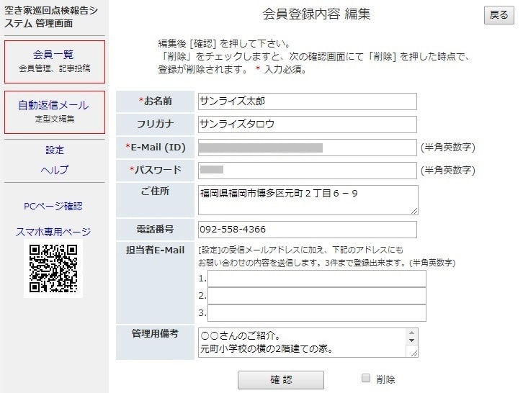The image size is (523, 393).
Task: Click the 電話番号 phone number field
Action: tap(307, 230)
